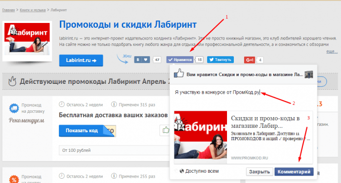The width and height of the screenshot is (341, 183).
Task: Click the flame icon near Действующие промокоды
Action: (x=12, y=81)
